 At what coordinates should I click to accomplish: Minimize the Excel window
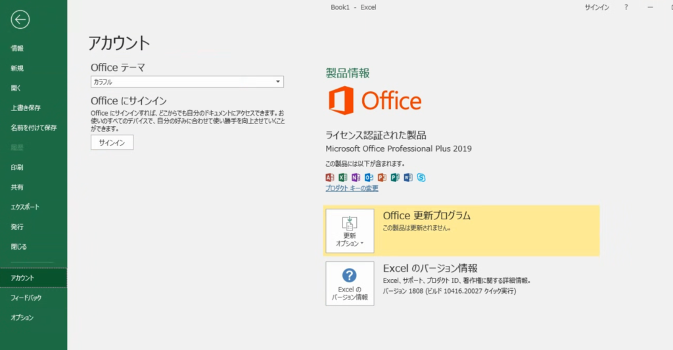click(x=650, y=7)
